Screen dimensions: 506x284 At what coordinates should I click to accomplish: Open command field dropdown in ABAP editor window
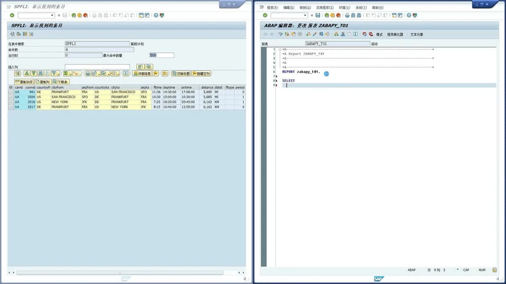click(305, 15)
